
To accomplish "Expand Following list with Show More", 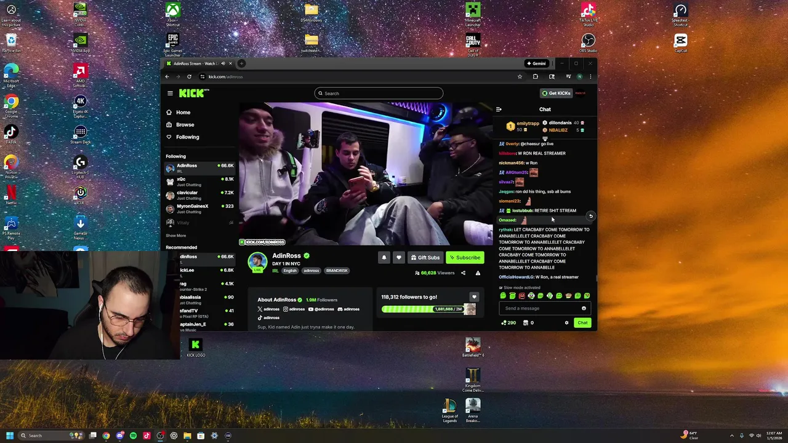I will coord(175,236).
